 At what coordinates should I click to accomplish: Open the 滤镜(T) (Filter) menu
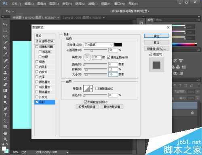point(93,4)
